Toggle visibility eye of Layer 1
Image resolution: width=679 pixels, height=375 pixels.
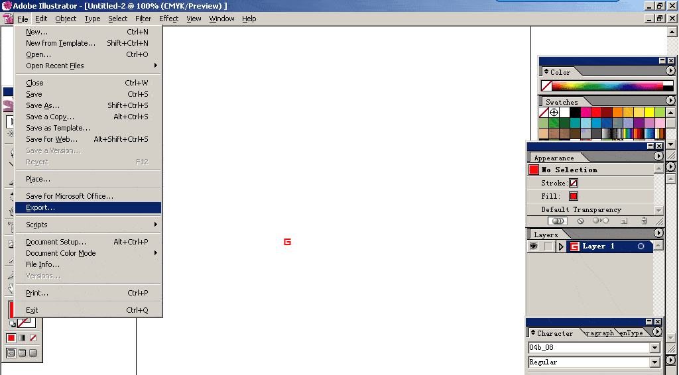(534, 246)
